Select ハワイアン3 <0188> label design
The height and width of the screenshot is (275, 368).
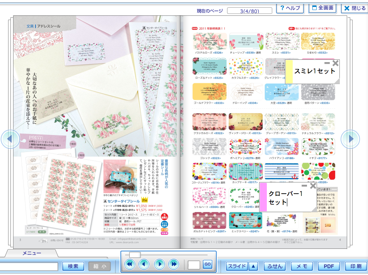click(x=282, y=147)
